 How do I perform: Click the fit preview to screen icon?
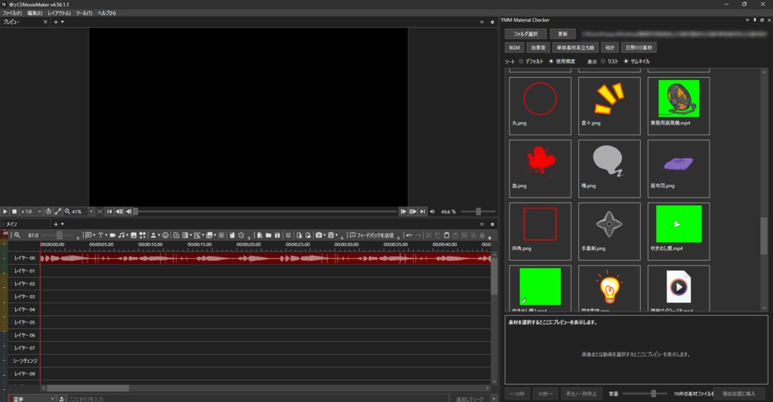[100, 211]
